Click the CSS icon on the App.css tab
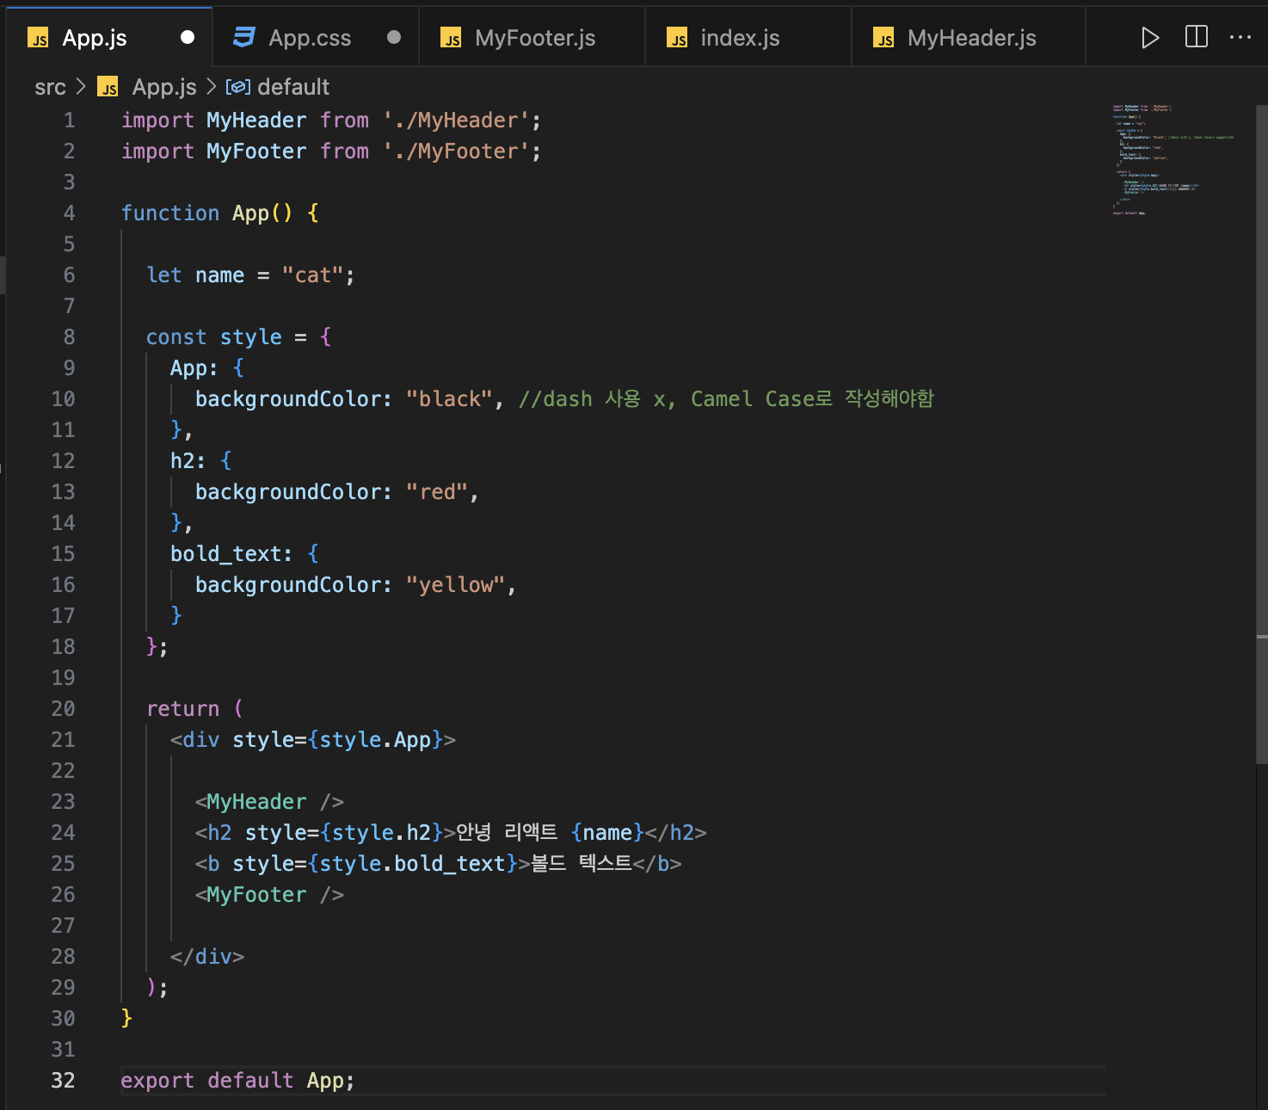Screen dimensions: 1268x1110 coord(243,37)
